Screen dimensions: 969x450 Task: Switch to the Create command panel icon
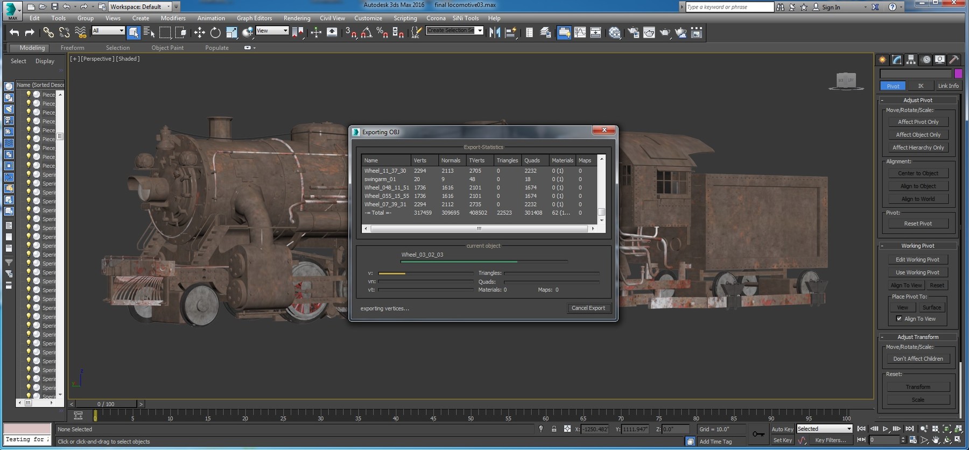[x=882, y=60]
